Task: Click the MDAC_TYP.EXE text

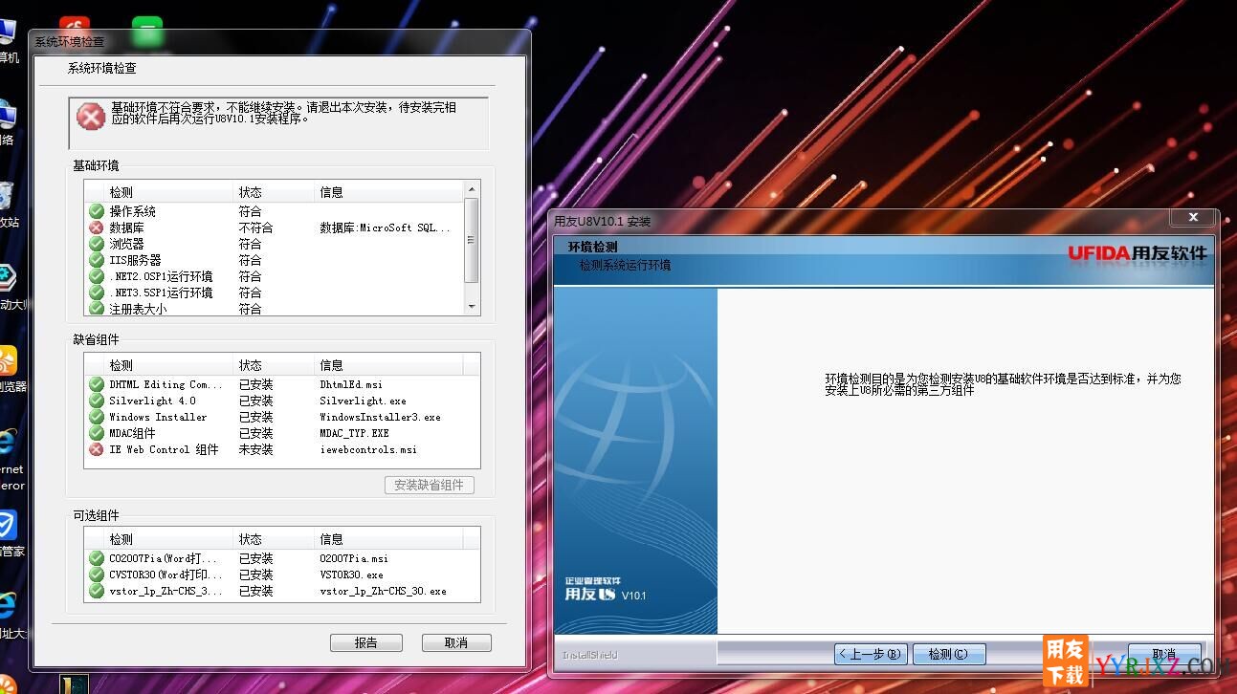Action: coord(354,433)
